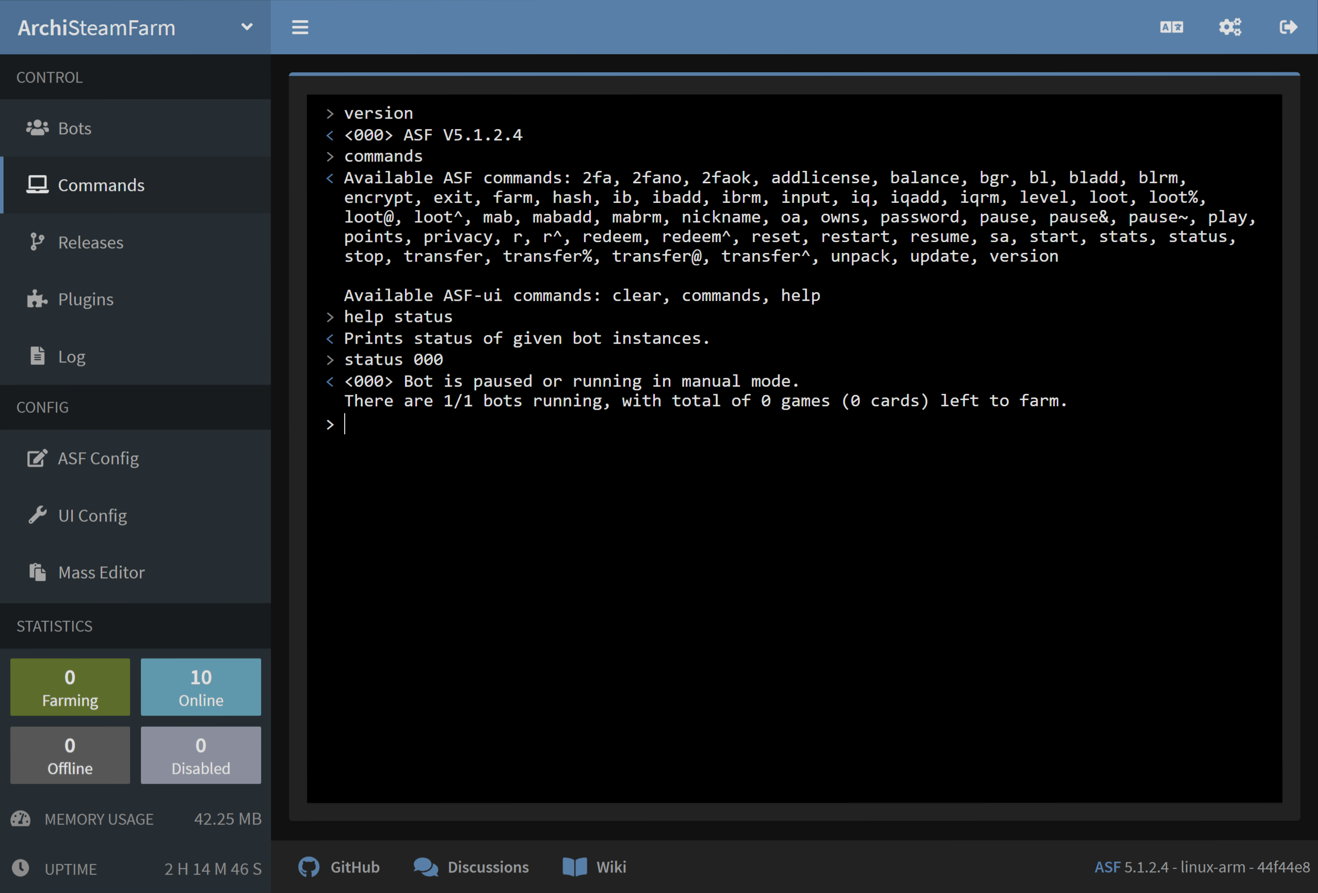Screen dimensions: 1318x893
Task: Open the hamburger menu button
Action: [300, 27]
